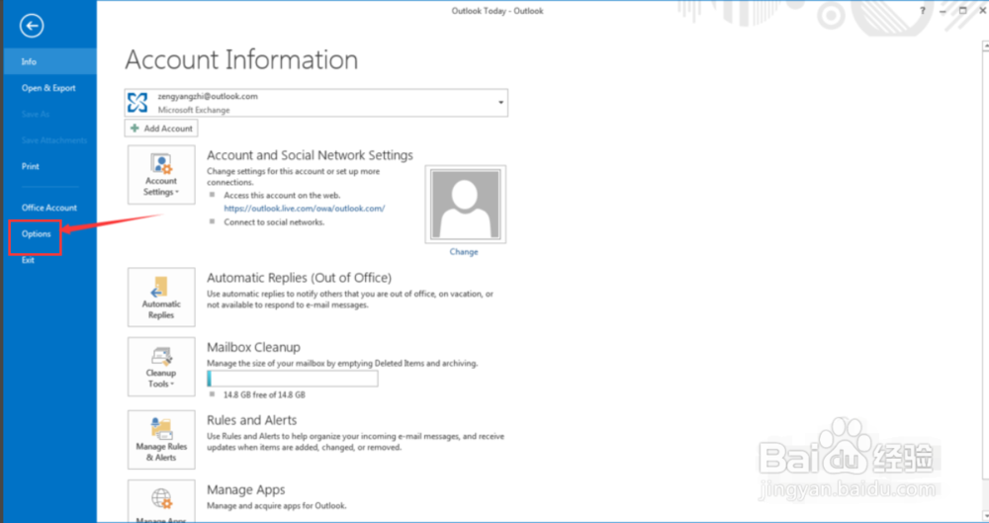Image resolution: width=989 pixels, height=523 pixels.
Task: Open the Cleanup Tools dropdown button
Action: coord(161,367)
